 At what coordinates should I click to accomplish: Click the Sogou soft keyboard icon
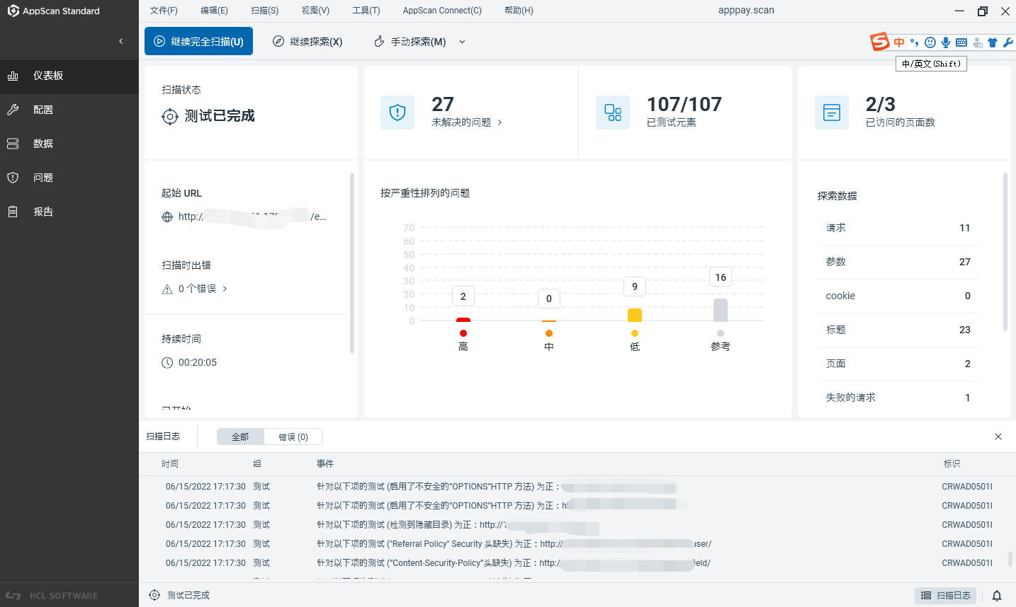(961, 42)
